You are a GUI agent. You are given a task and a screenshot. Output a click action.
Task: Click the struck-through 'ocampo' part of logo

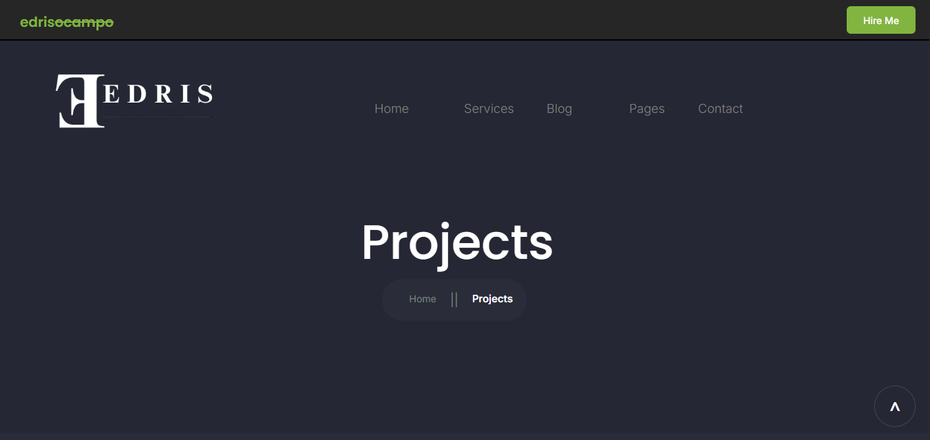(x=85, y=22)
